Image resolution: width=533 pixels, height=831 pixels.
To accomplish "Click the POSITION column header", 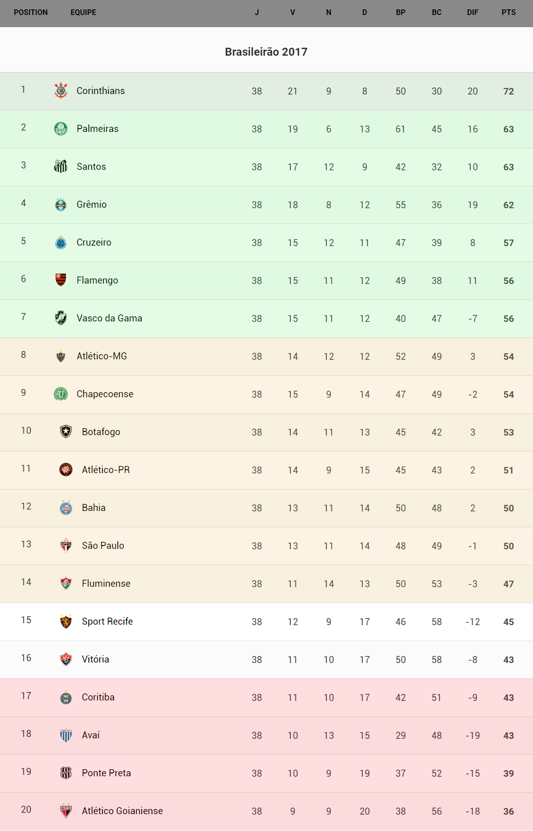I will 31,13.
